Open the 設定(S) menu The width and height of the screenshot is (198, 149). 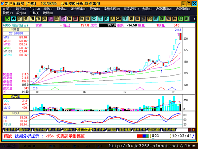click(21, 13)
